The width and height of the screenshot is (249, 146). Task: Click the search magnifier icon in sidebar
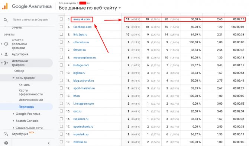(x=6, y=20)
